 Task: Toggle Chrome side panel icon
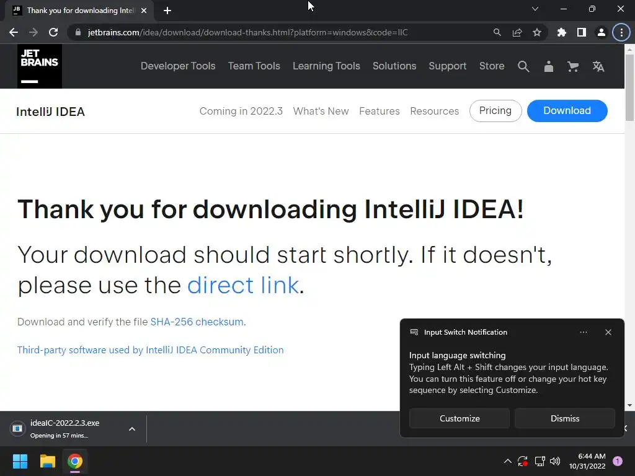(x=582, y=32)
